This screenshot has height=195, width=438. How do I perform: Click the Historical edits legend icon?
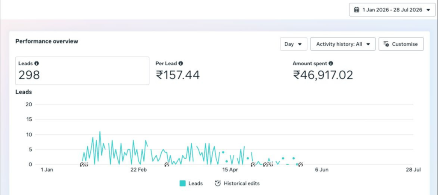click(x=218, y=183)
